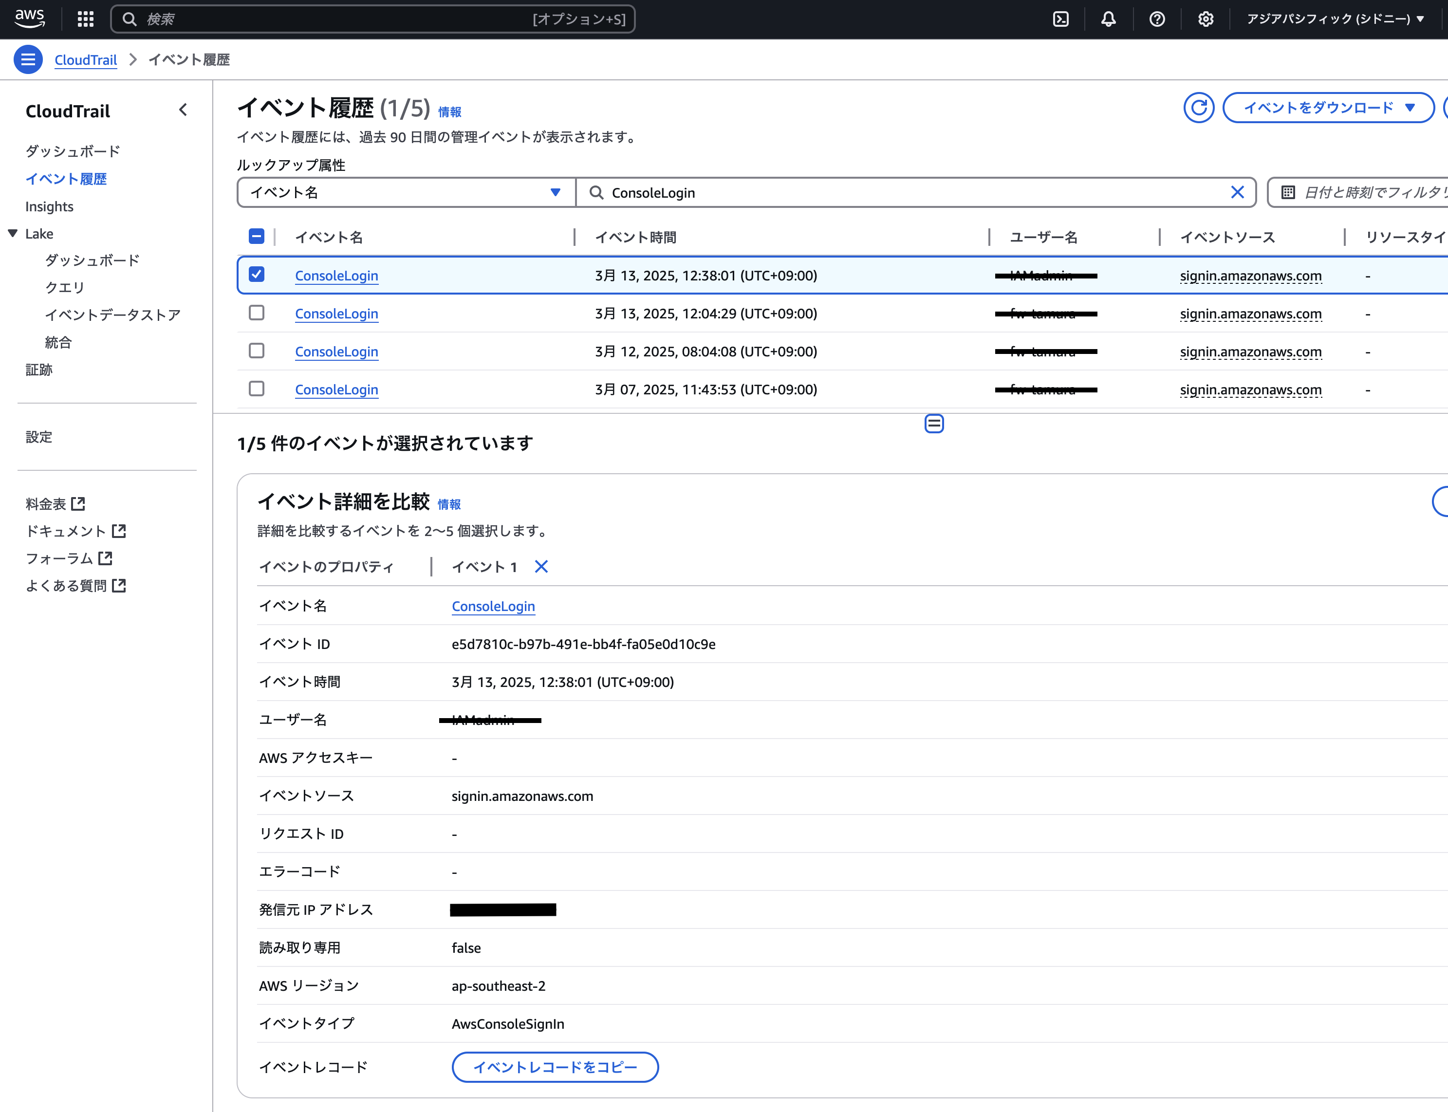This screenshot has width=1448, height=1112.
Task: Remove Event 1 from comparison
Action: coord(540,567)
